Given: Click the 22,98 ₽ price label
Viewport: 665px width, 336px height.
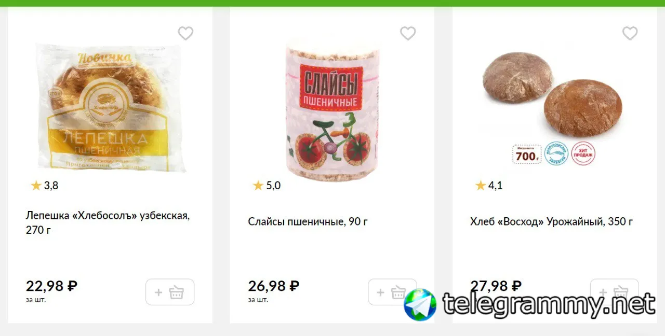Looking at the screenshot, I should (51, 286).
